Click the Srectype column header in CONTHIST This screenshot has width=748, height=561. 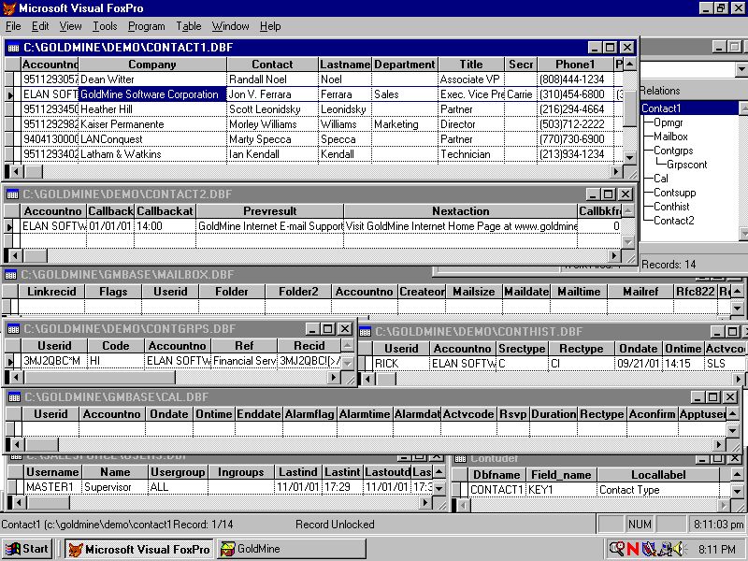(523, 349)
